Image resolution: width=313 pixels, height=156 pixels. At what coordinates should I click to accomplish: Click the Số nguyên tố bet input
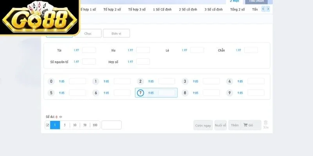click(x=89, y=62)
